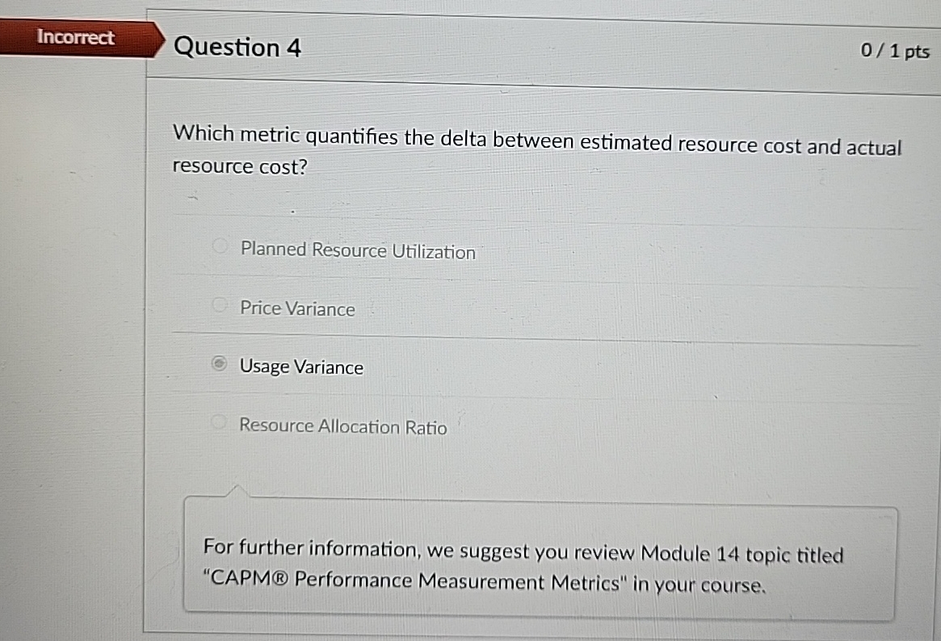This screenshot has width=941, height=641.
Task: Select the Price Variance radio button
Action: [x=218, y=306]
